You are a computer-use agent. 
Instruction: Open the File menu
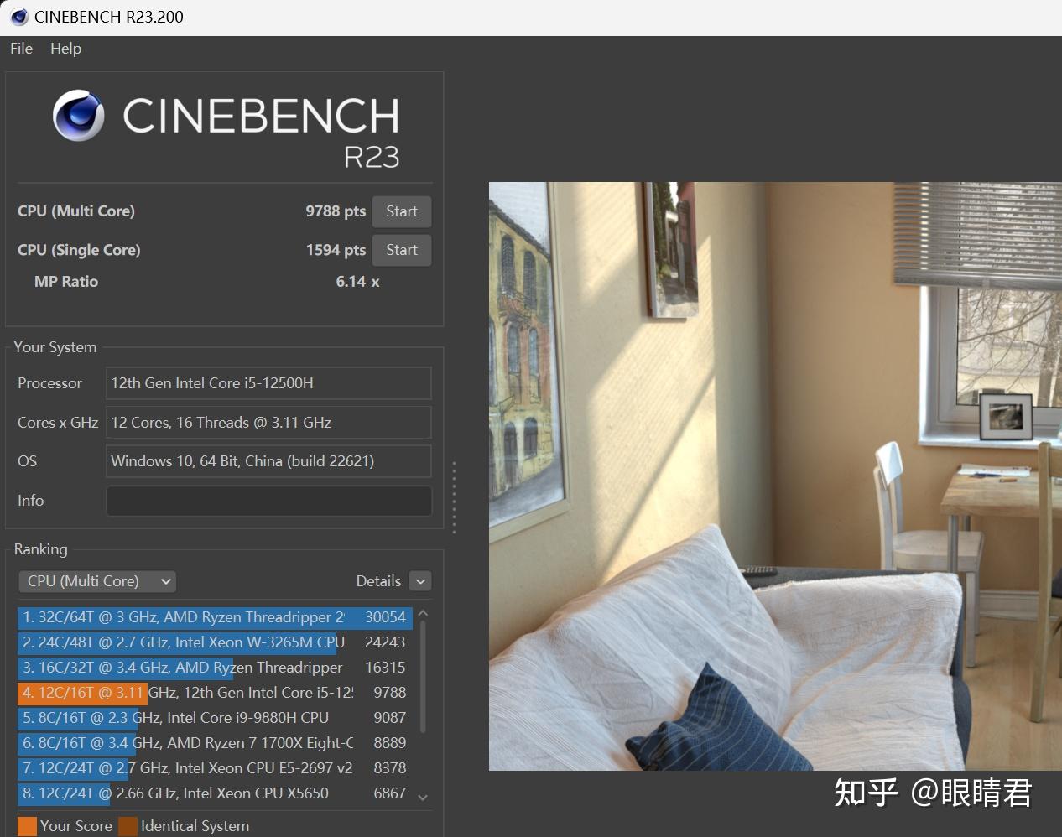tap(21, 49)
